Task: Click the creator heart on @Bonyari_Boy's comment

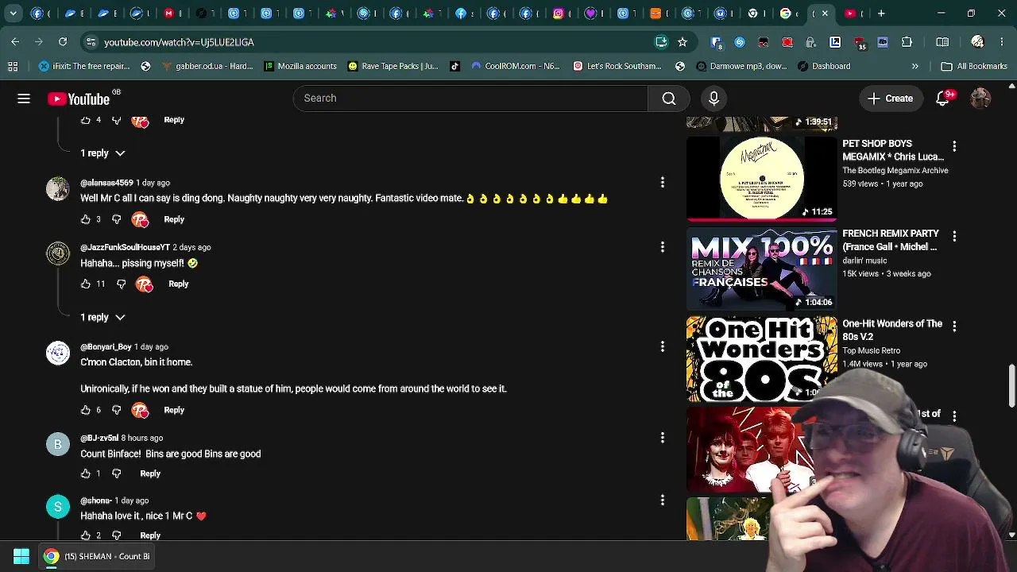Action: pyautogui.click(x=141, y=410)
